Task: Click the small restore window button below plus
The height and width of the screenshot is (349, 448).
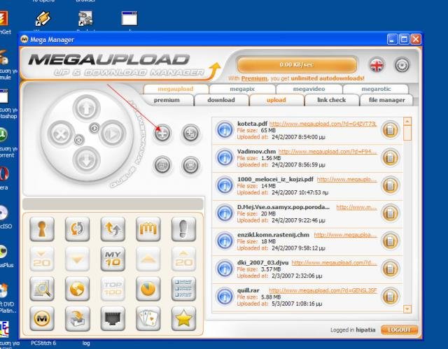Action: click(162, 165)
